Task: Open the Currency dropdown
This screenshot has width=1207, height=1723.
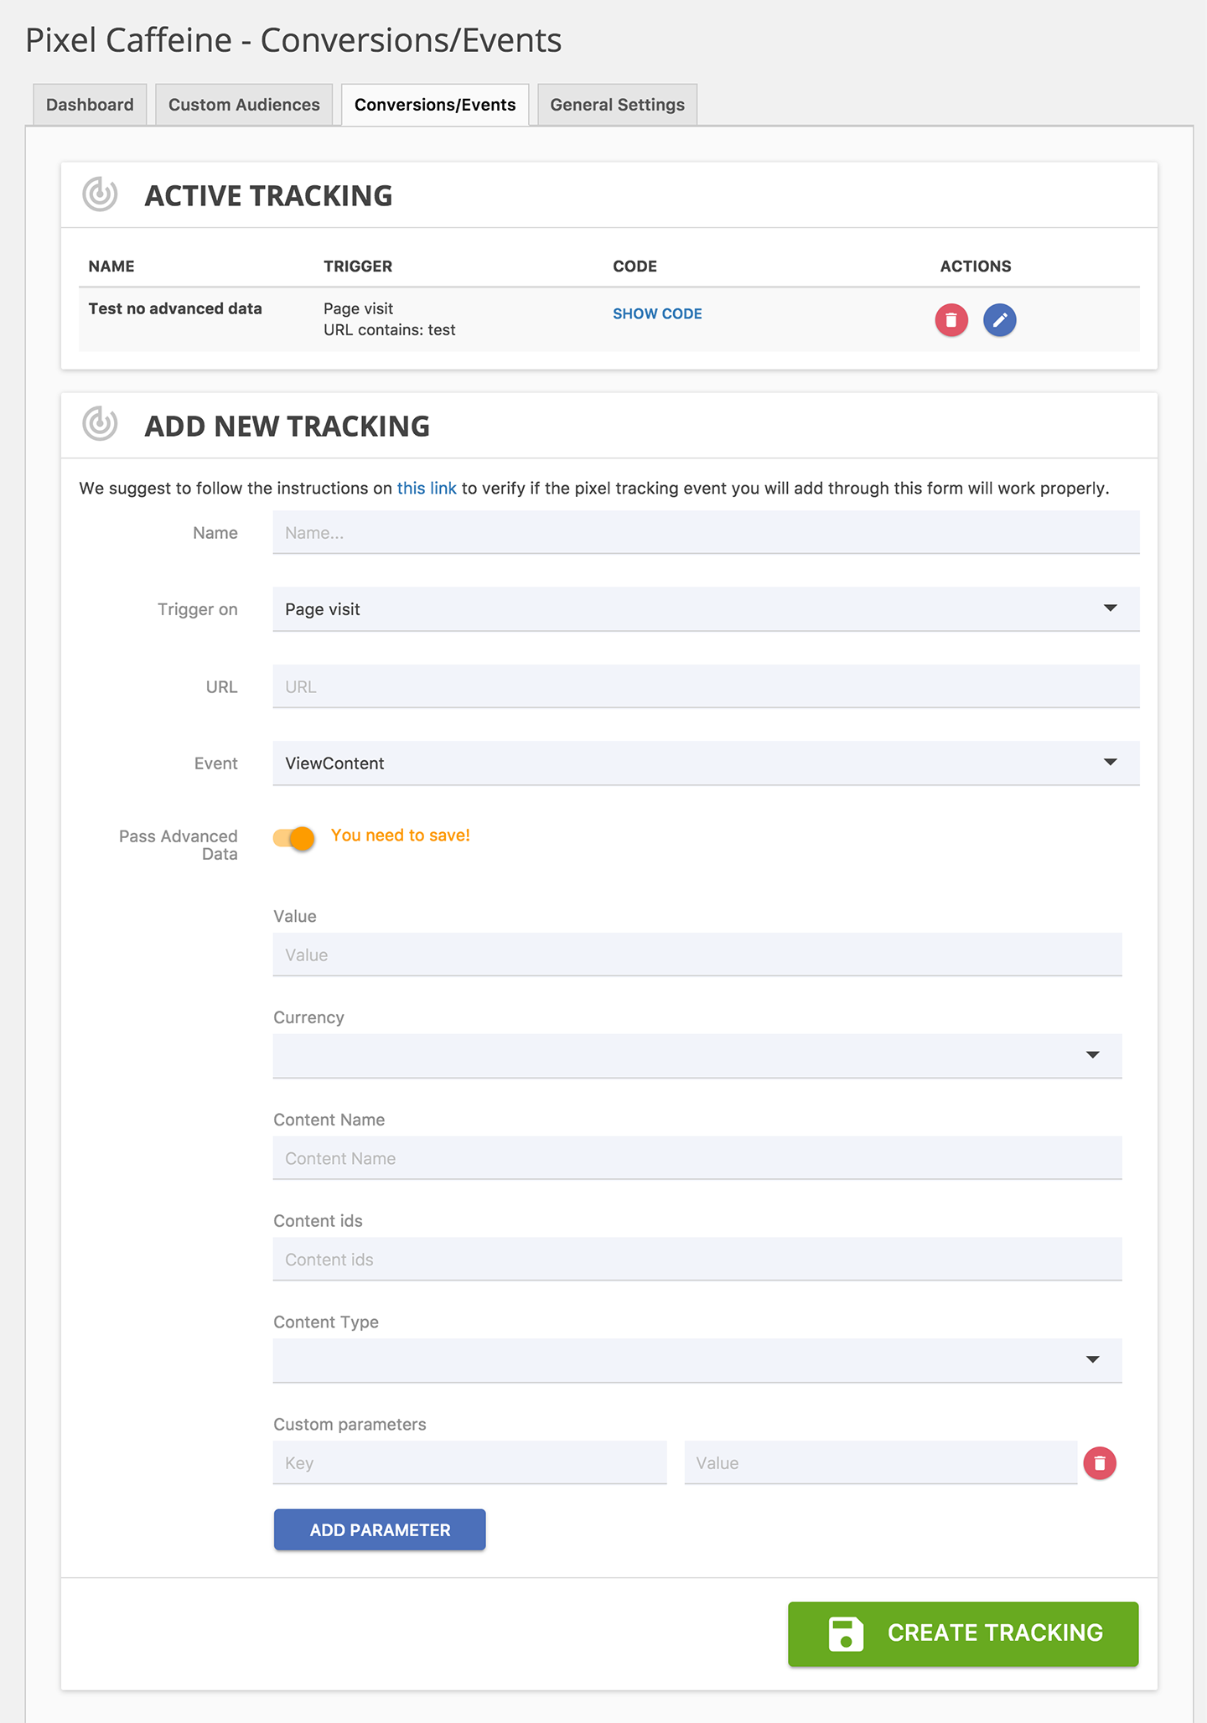Action: (x=697, y=1056)
